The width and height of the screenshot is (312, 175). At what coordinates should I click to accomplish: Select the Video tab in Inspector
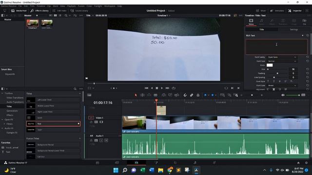point(251,22)
